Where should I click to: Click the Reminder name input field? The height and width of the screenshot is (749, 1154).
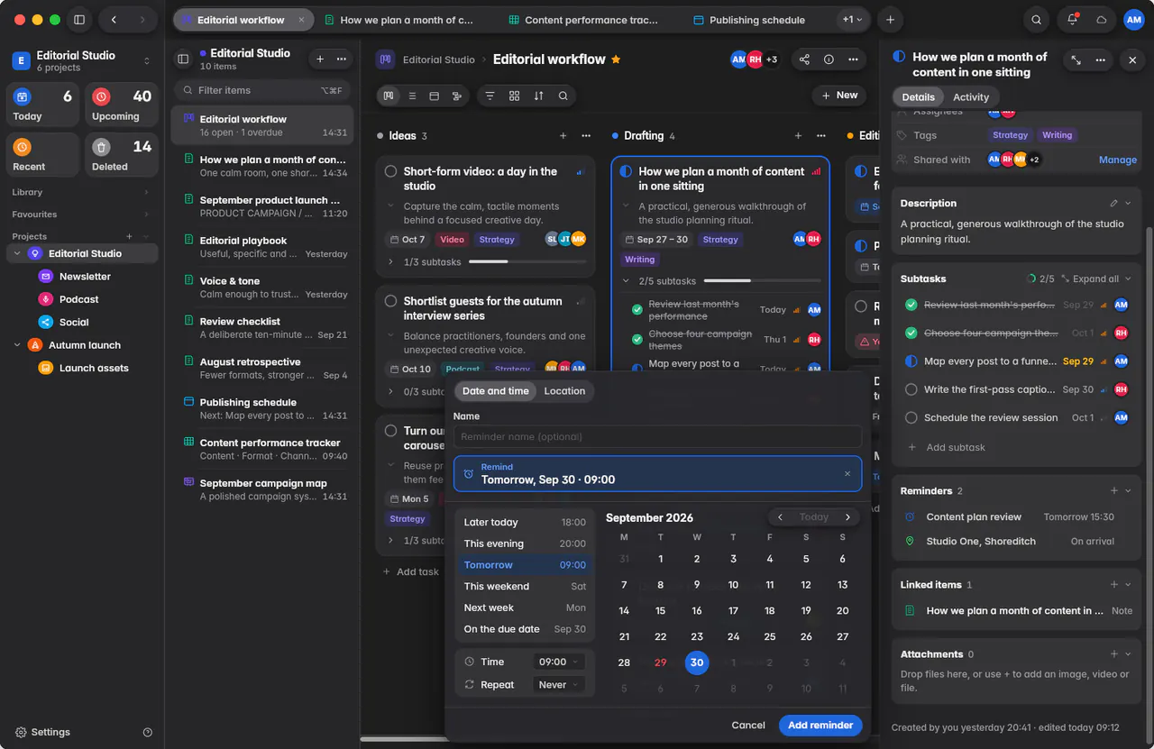click(x=657, y=437)
